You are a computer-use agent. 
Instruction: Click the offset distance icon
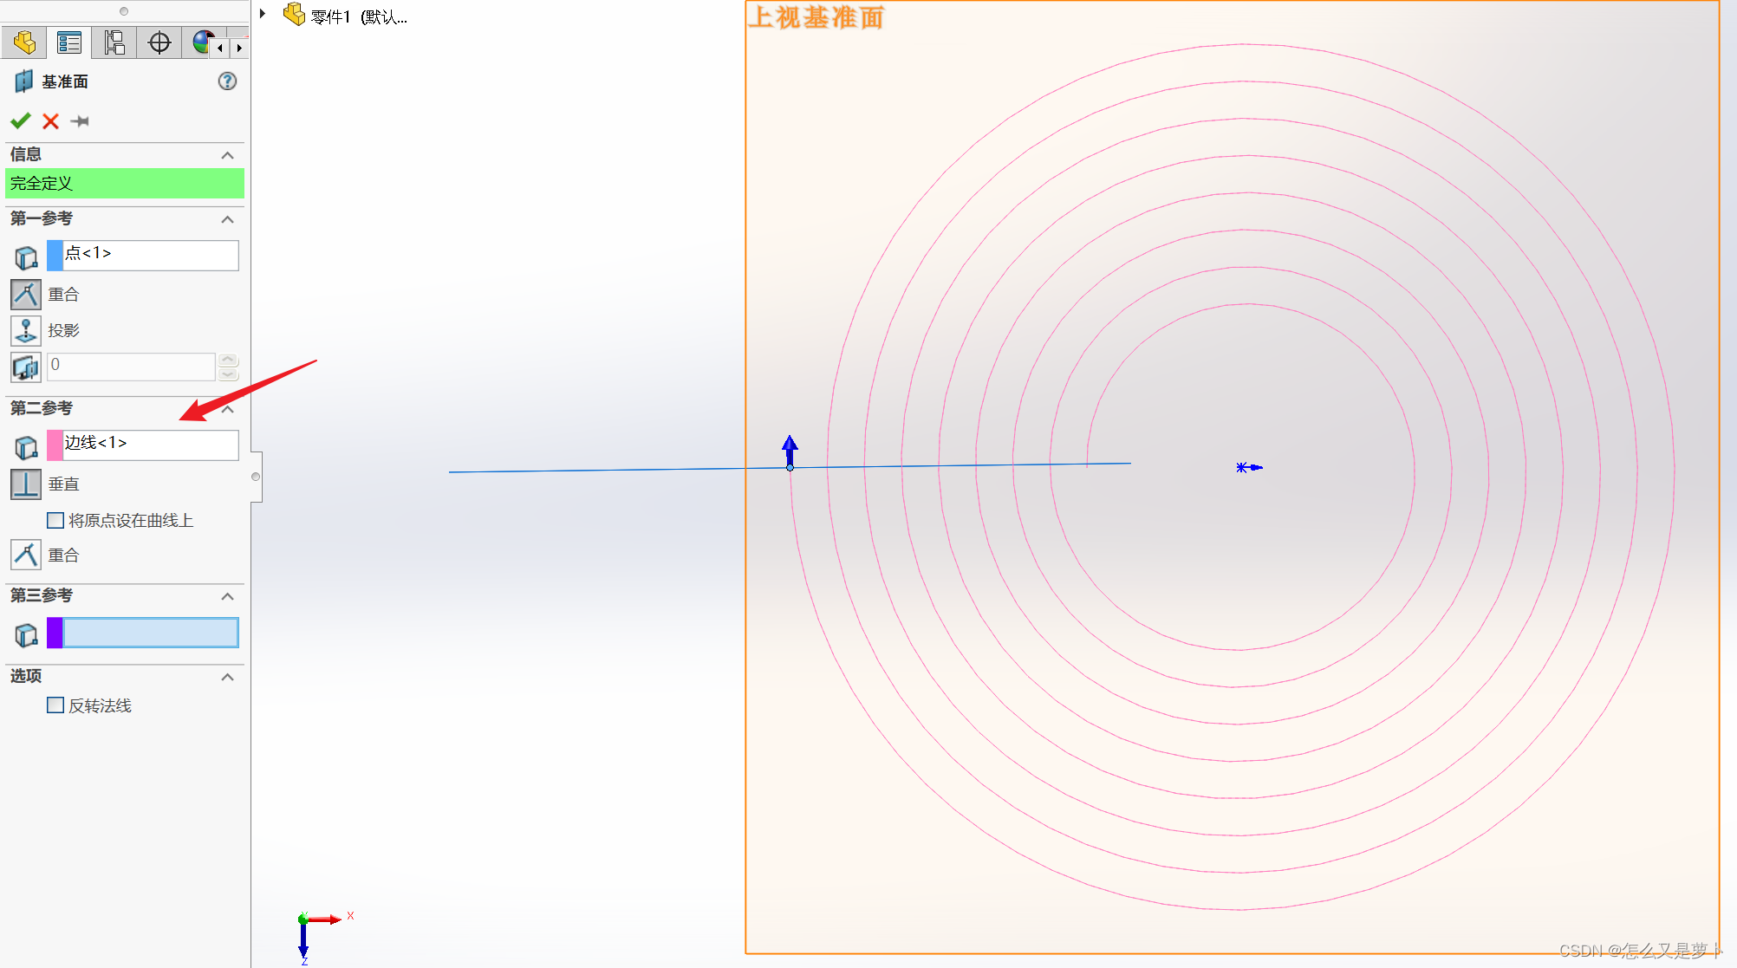click(x=26, y=367)
